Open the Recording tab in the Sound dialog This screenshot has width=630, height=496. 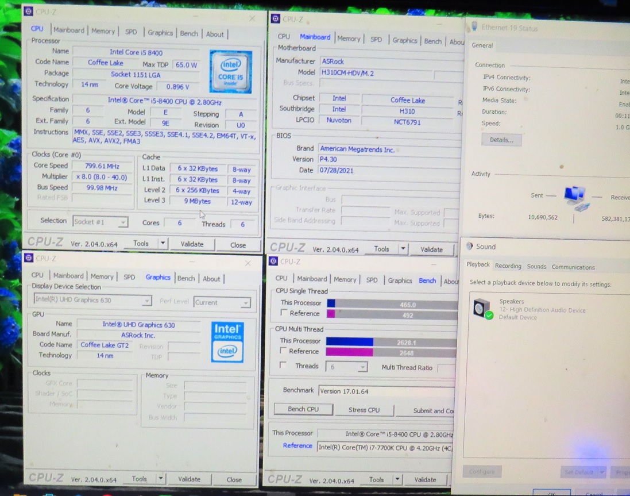[x=508, y=266]
